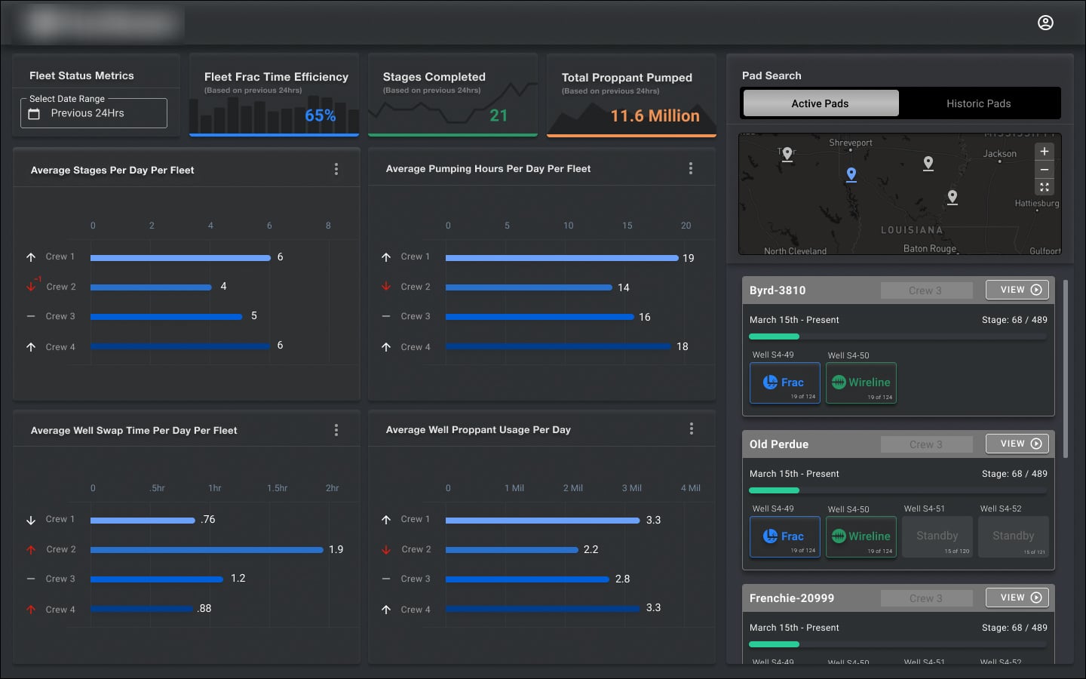The width and height of the screenshot is (1086, 679).
Task: Click 'March 15th - Present' on Old Perdue card
Action: pyautogui.click(x=794, y=474)
